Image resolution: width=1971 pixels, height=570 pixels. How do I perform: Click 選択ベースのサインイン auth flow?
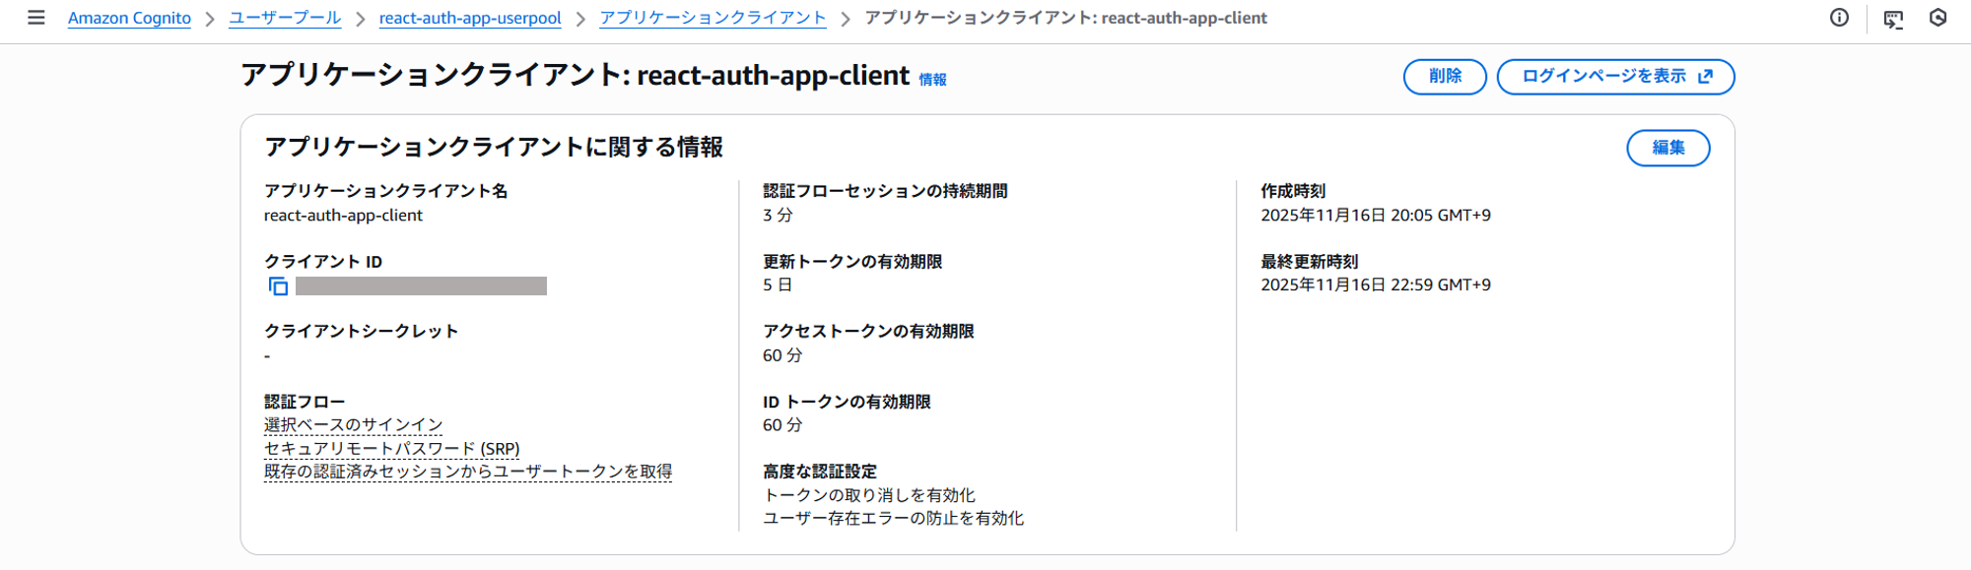coord(353,425)
